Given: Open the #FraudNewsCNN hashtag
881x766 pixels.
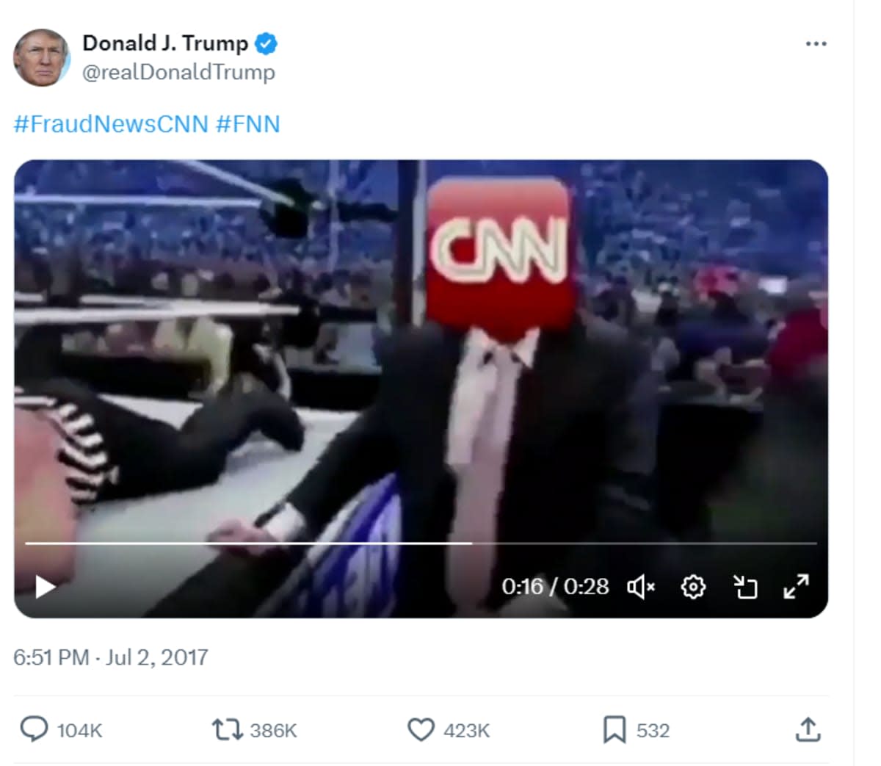Looking at the screenshot, I should pyautogui.click(x=111, y=123).
